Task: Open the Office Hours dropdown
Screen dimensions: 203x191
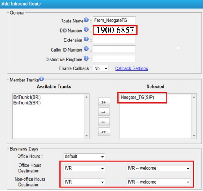Action: 84,157
